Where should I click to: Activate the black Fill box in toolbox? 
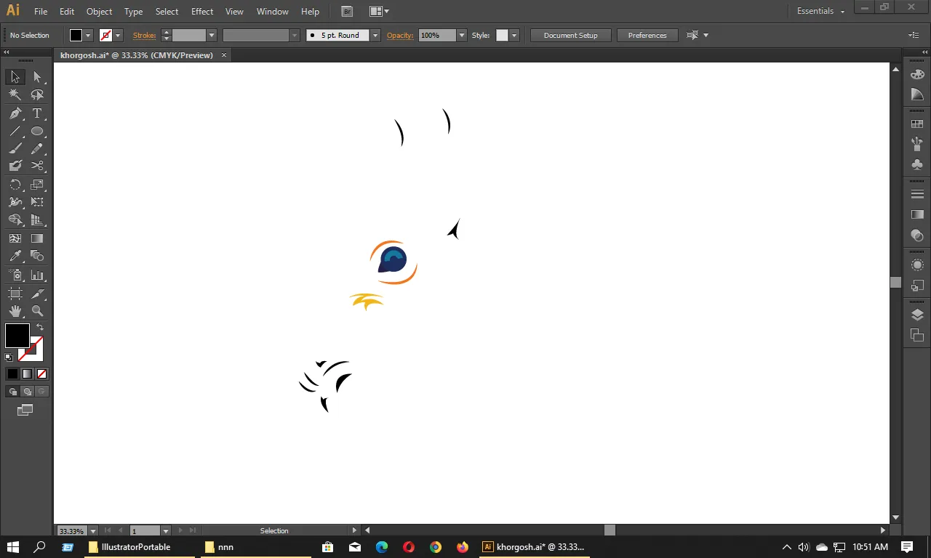(17, 336)
